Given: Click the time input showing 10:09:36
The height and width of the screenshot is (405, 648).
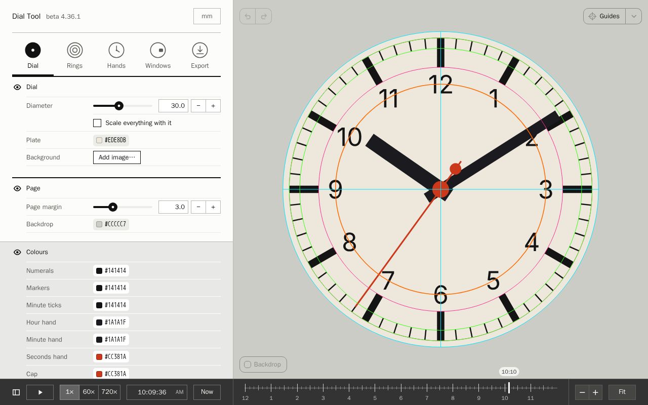Looking at the screenshot, I should (x=157, y=392).
